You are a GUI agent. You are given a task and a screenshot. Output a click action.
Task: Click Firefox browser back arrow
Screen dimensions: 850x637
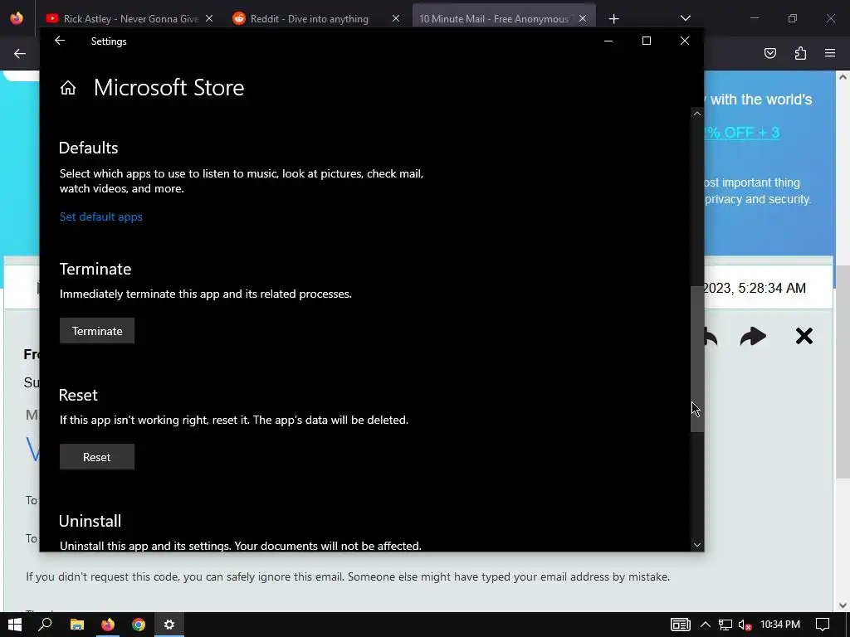click(x=20, y=53)
